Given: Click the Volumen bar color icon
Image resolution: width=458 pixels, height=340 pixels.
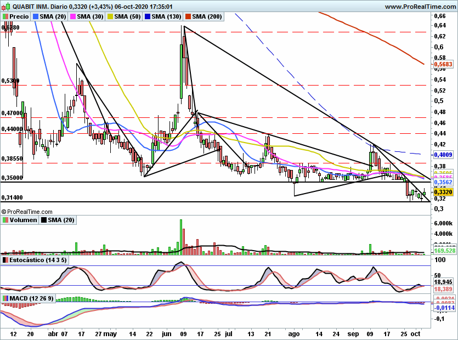Looking at the screenshot, I should [5, 220].
